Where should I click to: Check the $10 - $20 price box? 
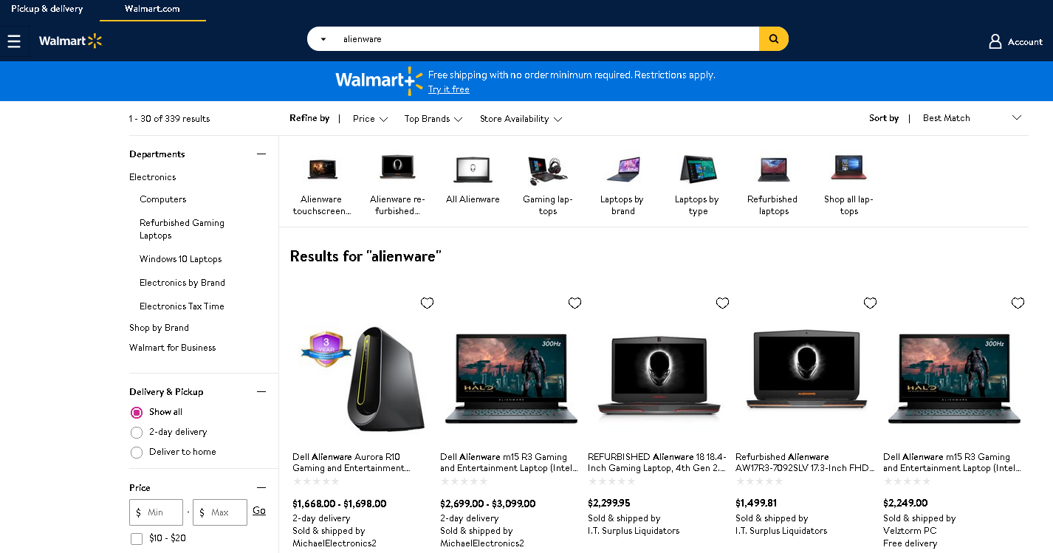coord(137,539)
